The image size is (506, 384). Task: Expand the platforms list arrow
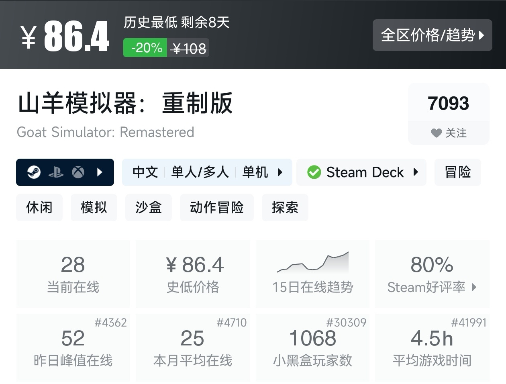pos(100,172)
